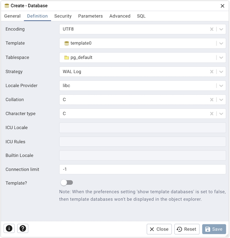Screen dimensions: 230x238
Task: Clear the Character type value
Action: tap(212, 114)
